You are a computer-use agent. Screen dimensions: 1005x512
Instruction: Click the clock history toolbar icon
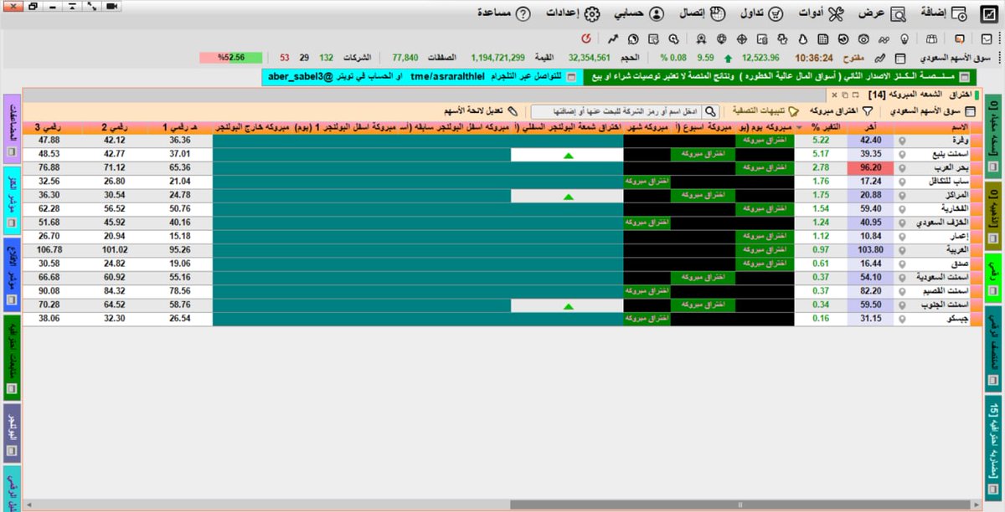[x=843, y=38]
